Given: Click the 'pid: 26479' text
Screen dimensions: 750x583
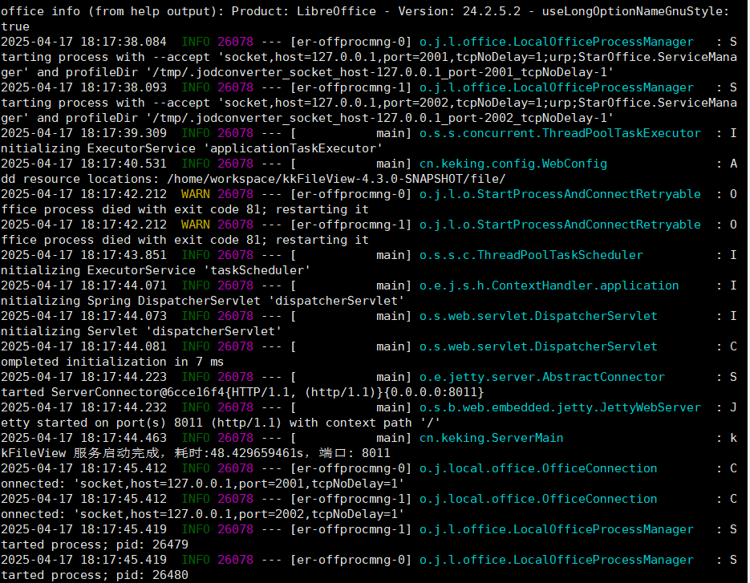Looking at the screenshot, I should tap(152, 545).
